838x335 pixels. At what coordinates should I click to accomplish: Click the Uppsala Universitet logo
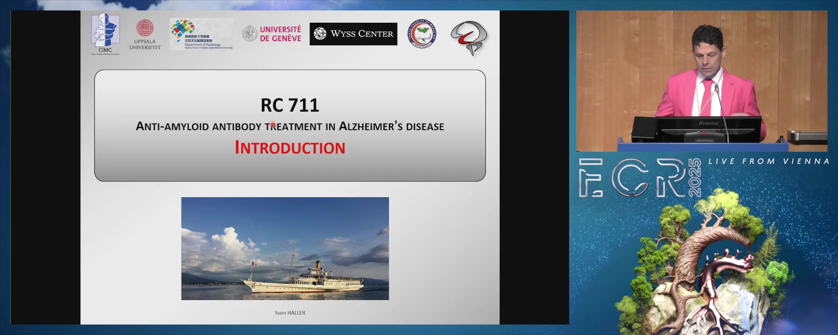(x=145, y=34)
